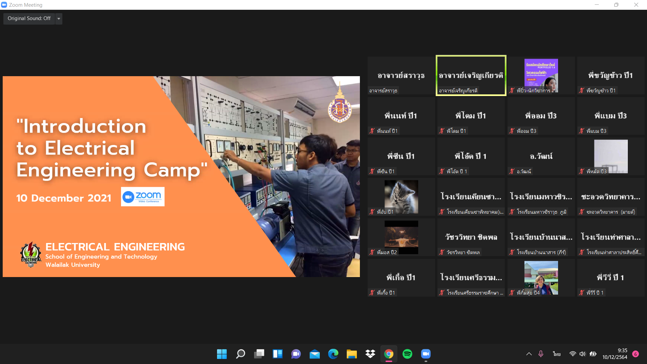Open taskbar Search magnifier icon
647x364 pixels.
click(x=240, y=354)
